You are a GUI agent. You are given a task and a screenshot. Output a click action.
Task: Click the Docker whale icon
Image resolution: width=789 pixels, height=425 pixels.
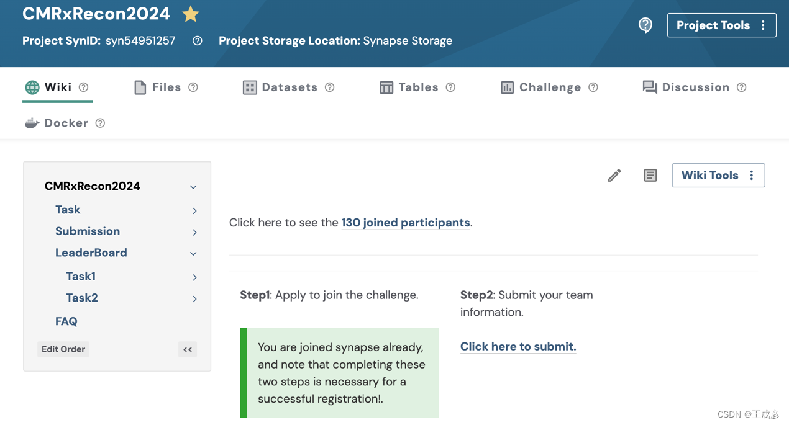[32, 123]
